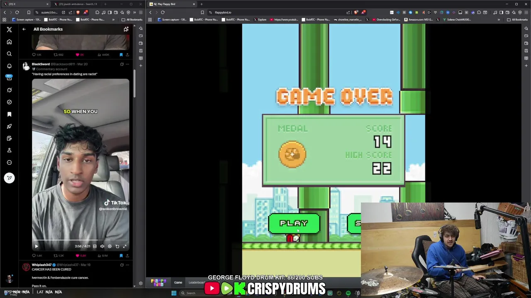The image size is (531, 298).
Task: Share the BlackSword video post
Action: coord(127,255)
